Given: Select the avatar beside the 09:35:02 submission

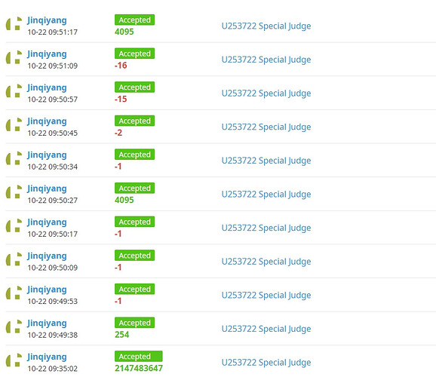Looking at the screenshot, I should (x=14, y=360).
